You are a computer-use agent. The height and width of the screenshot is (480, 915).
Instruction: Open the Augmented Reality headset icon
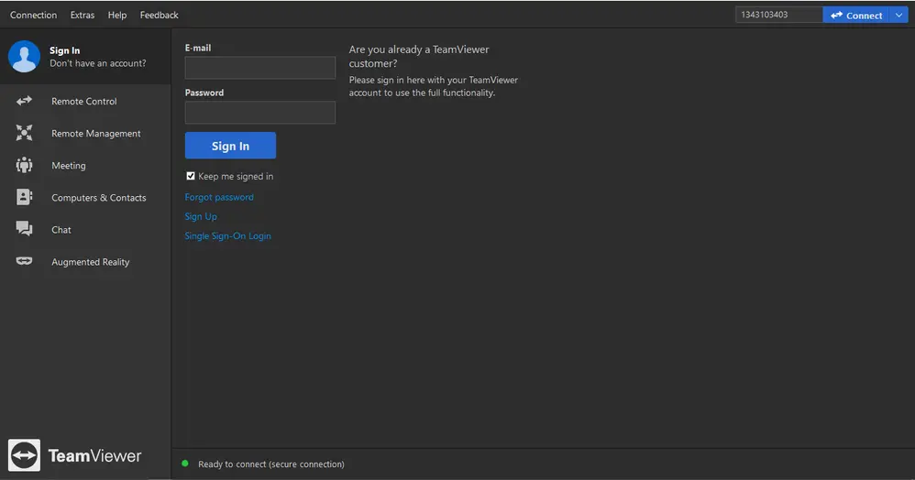[x=24, y=261]
